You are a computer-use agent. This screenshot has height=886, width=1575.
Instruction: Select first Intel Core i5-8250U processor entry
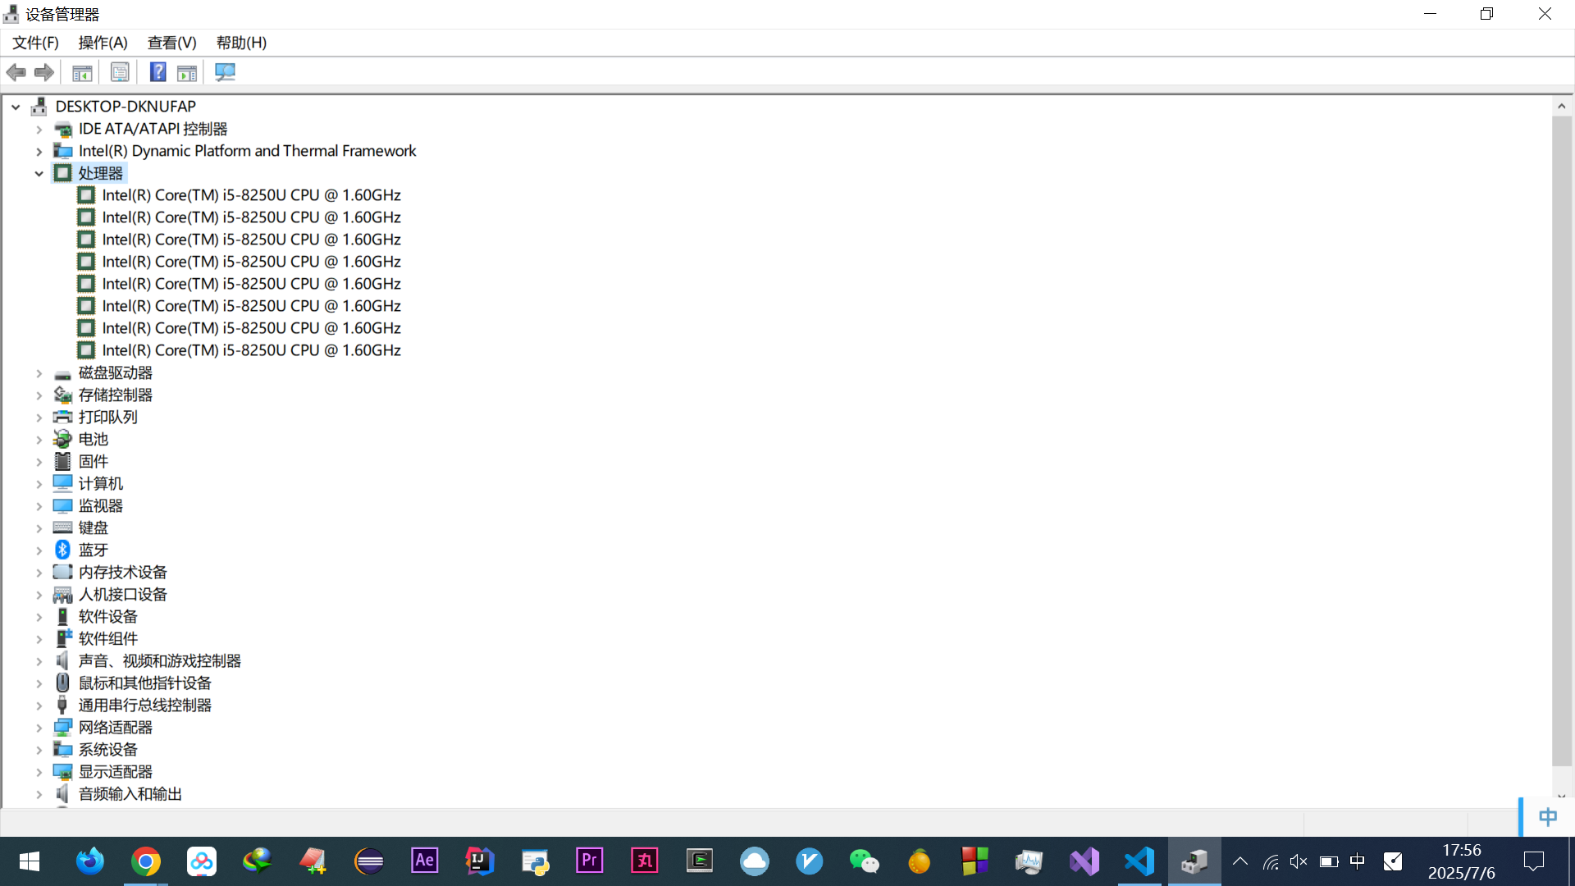point(251,195)
